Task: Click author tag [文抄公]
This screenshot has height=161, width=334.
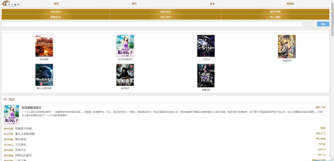Action: tap(322, 150)
